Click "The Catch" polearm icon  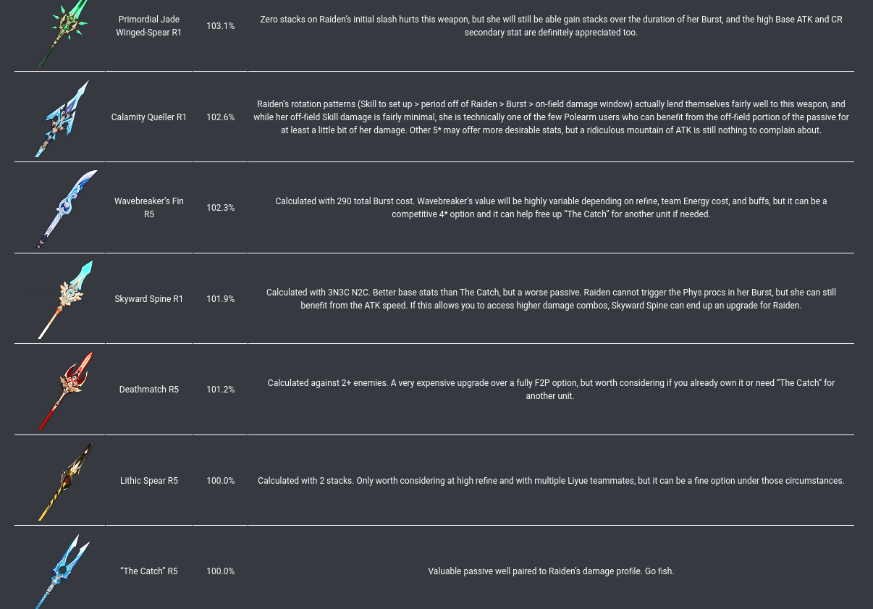63,571
